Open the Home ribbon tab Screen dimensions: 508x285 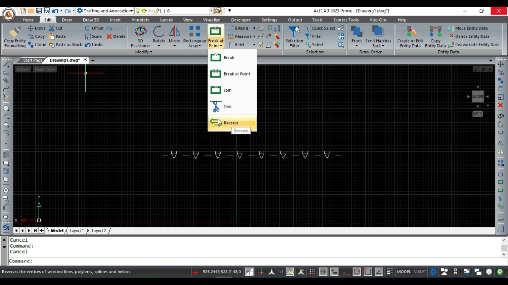click(28, 20)
